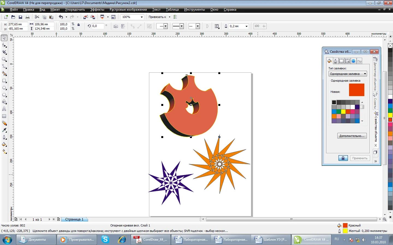Select the Eyedropper tool in toolbox

(x=4, y=130)
